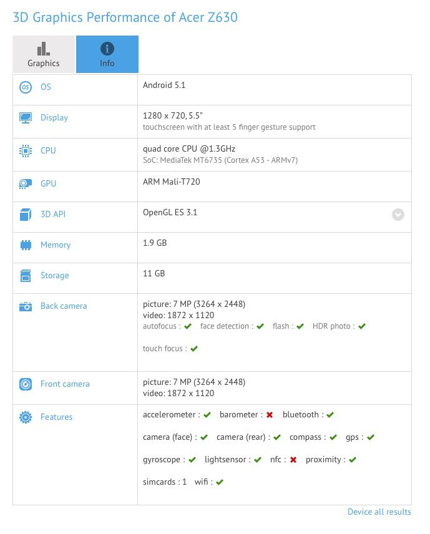
Task: Click the touch focus check mark
Action: 194,349
